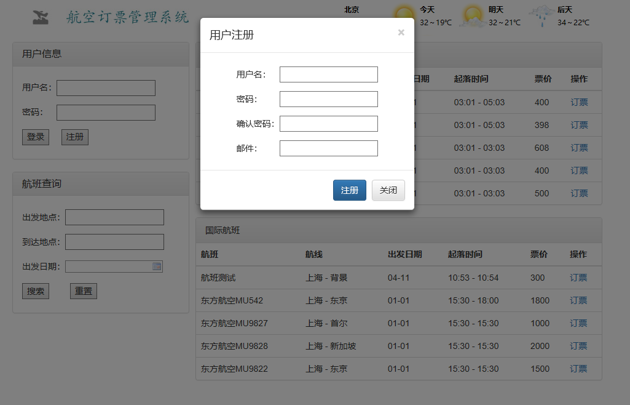Click the 2000 ticket price cell
This screenshot has height=405, width=630.
pyautogui.click(x=540, y=347)
